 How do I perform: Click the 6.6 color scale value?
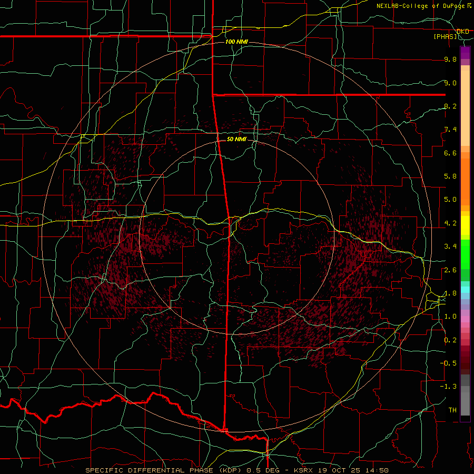point(450,153)
